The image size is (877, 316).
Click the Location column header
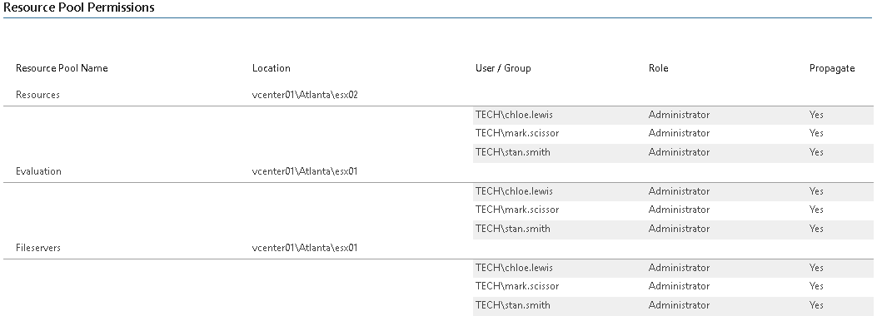[272, 68]
